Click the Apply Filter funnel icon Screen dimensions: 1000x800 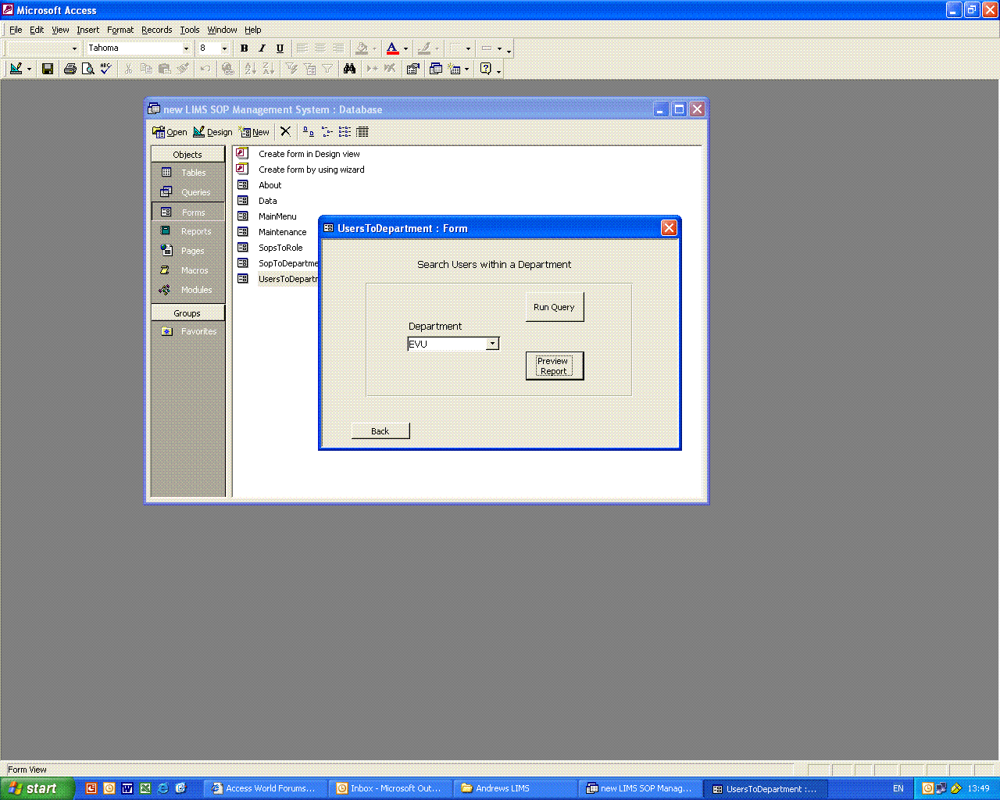tap(327, 69)
